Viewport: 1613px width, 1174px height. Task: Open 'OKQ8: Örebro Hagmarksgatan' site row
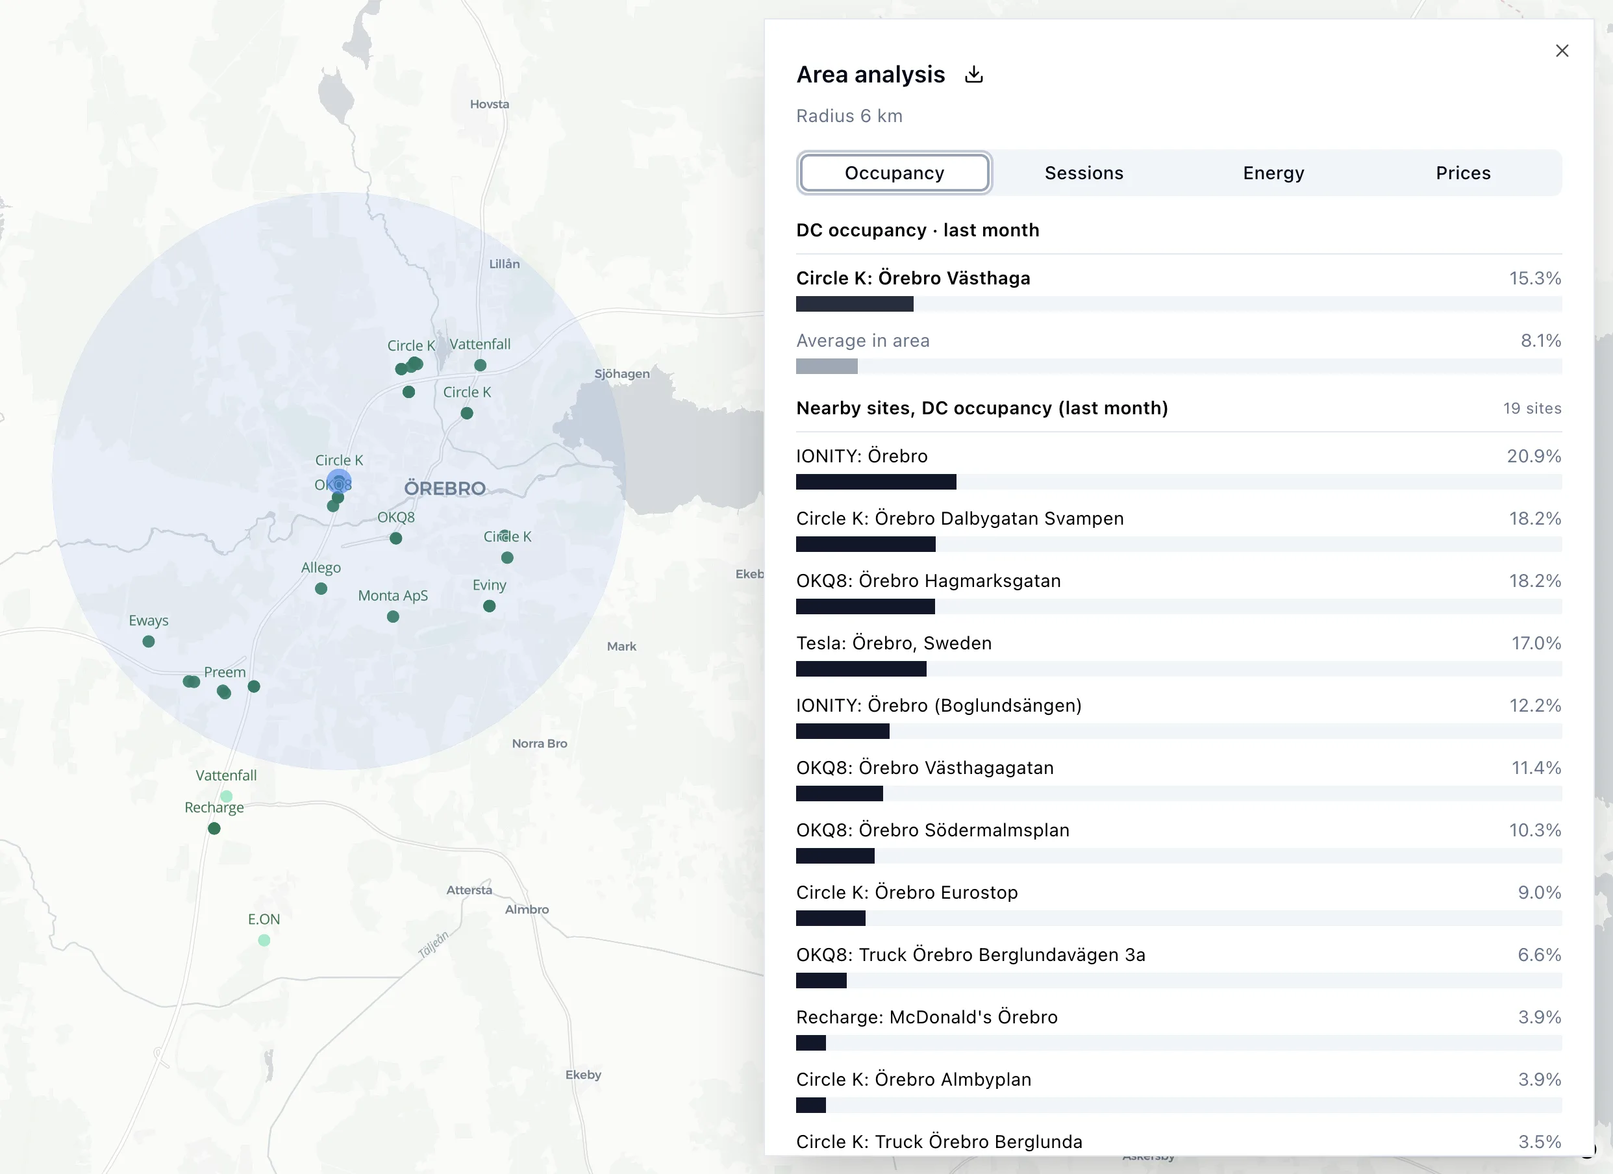coord(1179,592)
